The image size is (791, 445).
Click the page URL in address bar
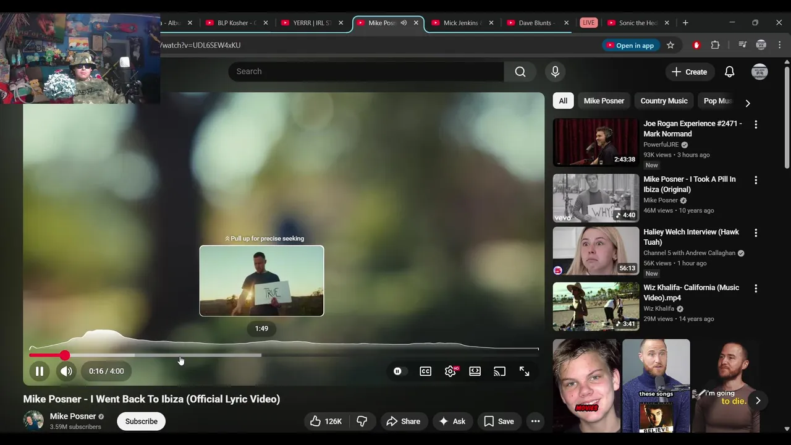point(201,45)
